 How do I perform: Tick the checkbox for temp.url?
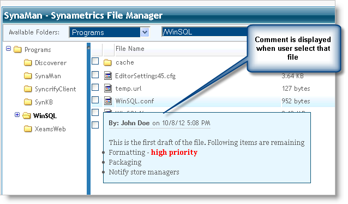pos(95,87)
